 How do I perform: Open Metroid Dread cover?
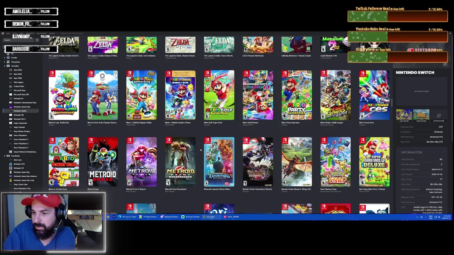pyautogui.click(x=103, y=162)
